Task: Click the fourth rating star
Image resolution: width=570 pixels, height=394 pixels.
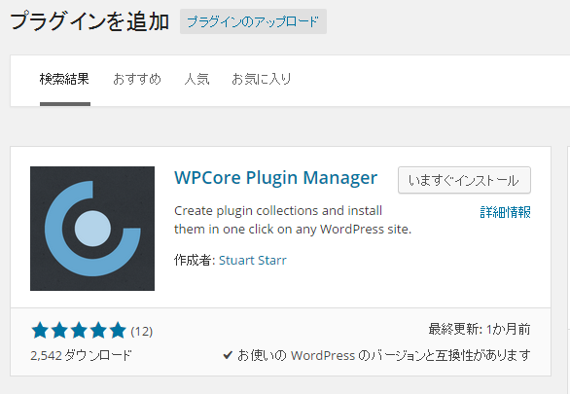Action: click(x=98, y=331)
